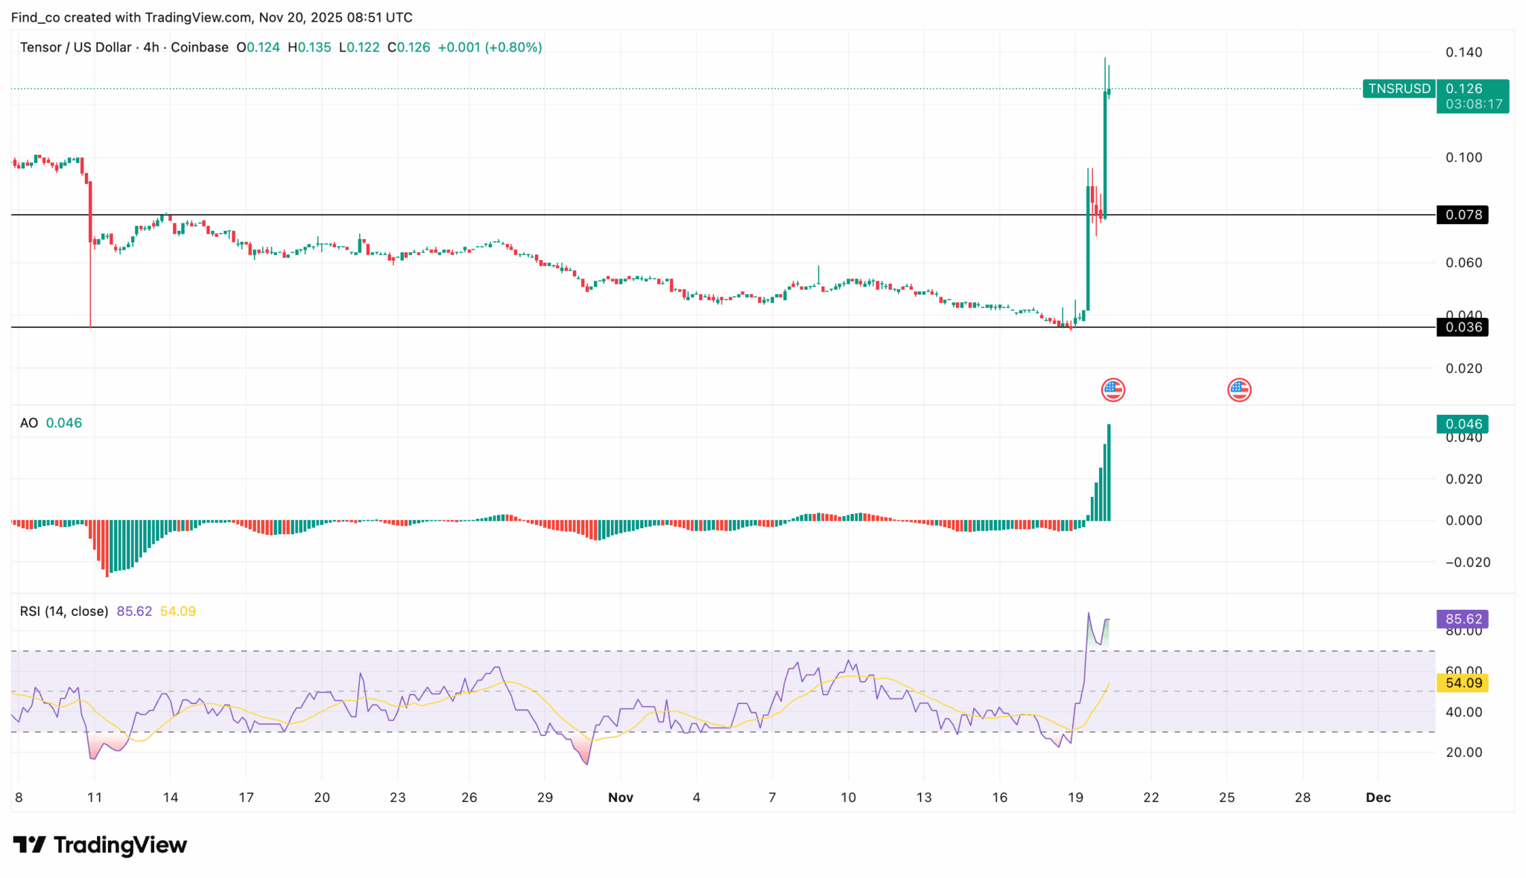Click the 0.036 horizontal line price tag
The height and width of the screenshot is (878, 1526).
1463,327
